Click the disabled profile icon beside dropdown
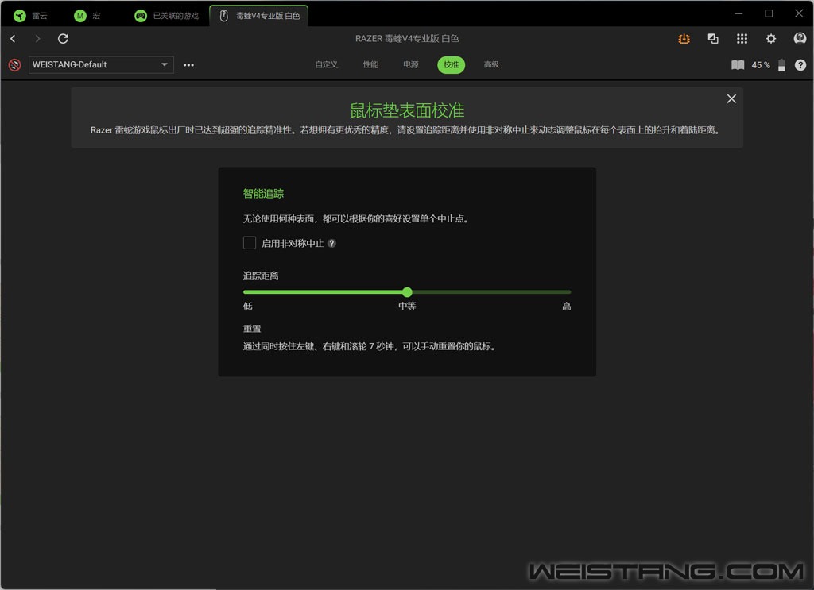Viewport: 814px width, 590px height. pyautogui.click(x=14, y=65)
